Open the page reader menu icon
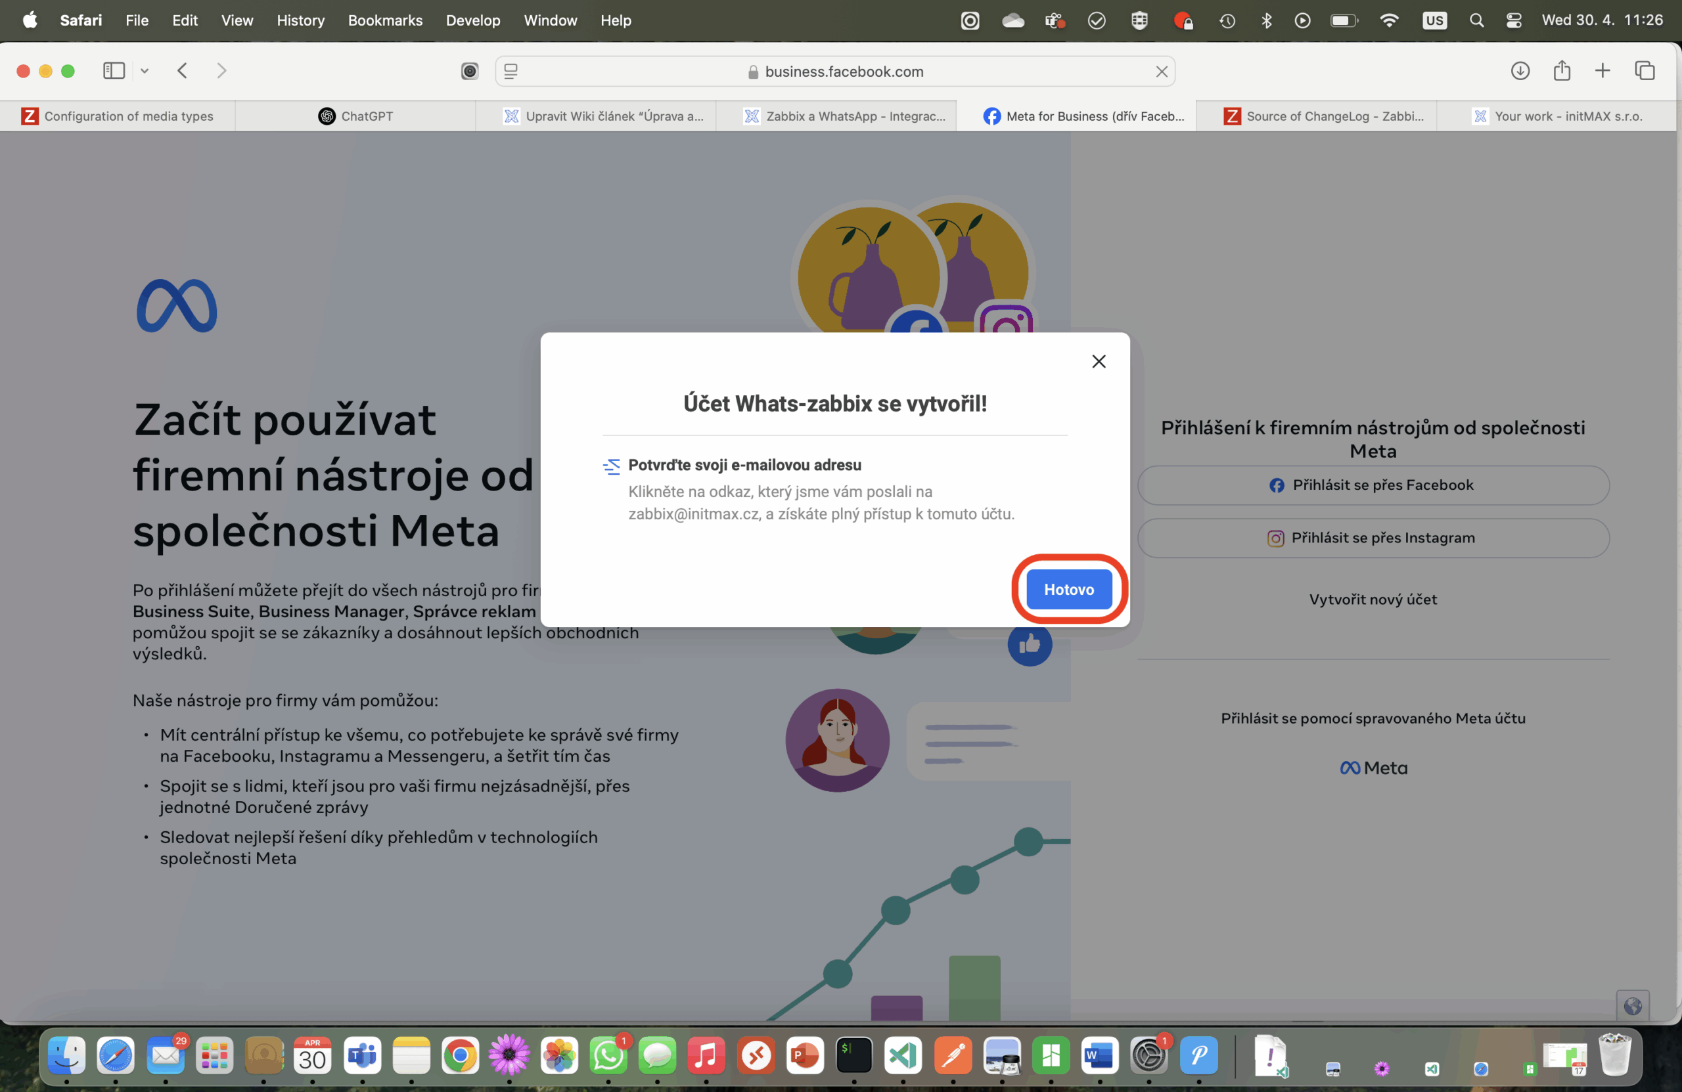Image resolution: width=1682 pixels, height=1092 pixels. click(x=511, y=72)
